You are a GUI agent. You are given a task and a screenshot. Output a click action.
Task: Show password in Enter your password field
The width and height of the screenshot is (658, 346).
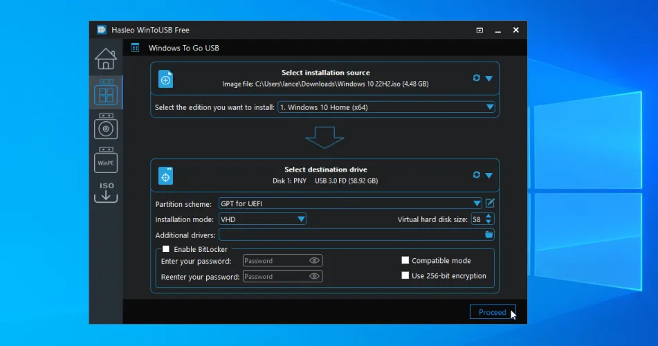tap(314, 261)
